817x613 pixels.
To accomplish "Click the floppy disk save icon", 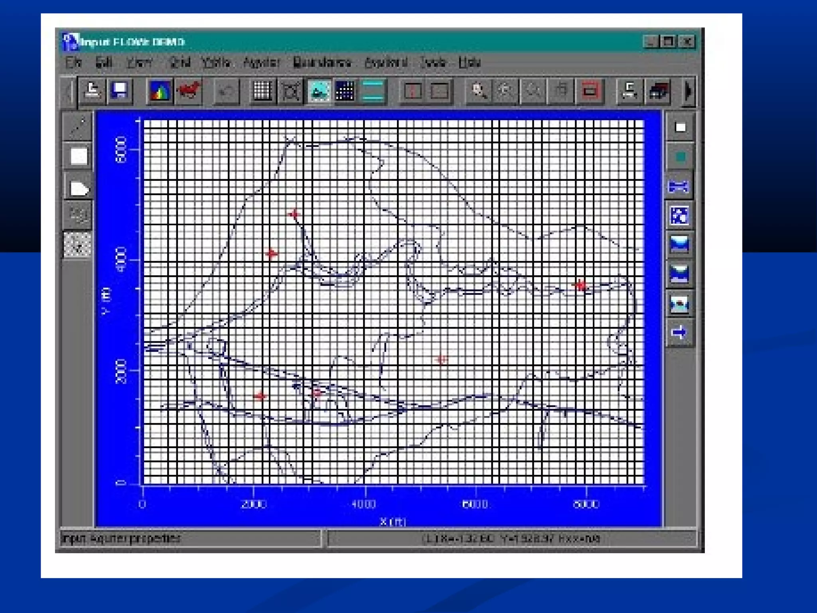I will click(120, 91).
